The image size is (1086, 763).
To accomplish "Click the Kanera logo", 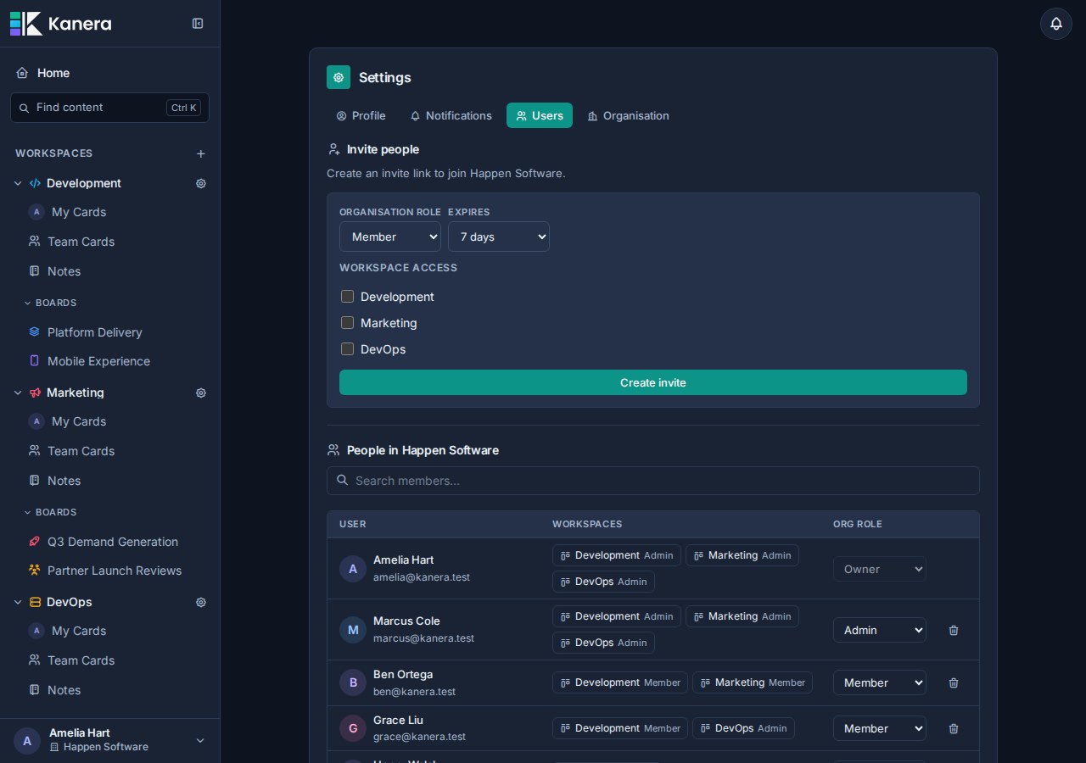I will [60, 24].
